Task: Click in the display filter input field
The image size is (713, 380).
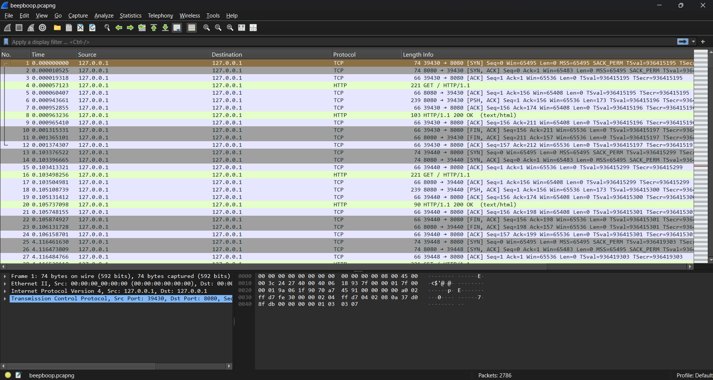Action: point(335,42)
